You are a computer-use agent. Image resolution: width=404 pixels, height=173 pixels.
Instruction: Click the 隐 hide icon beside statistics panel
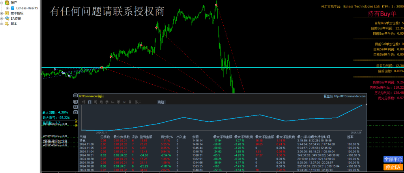click(75, 101)
